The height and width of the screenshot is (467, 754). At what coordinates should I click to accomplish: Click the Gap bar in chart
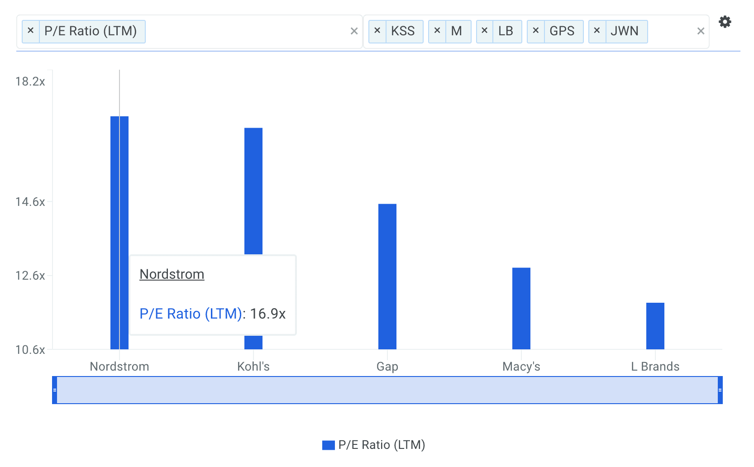click(x=387, y=276)
